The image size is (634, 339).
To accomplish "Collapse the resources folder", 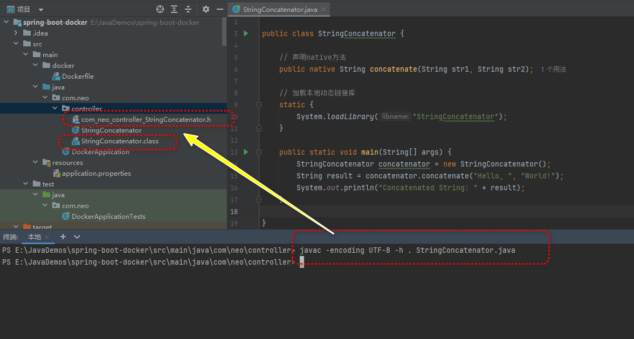I will click(35, 162).
